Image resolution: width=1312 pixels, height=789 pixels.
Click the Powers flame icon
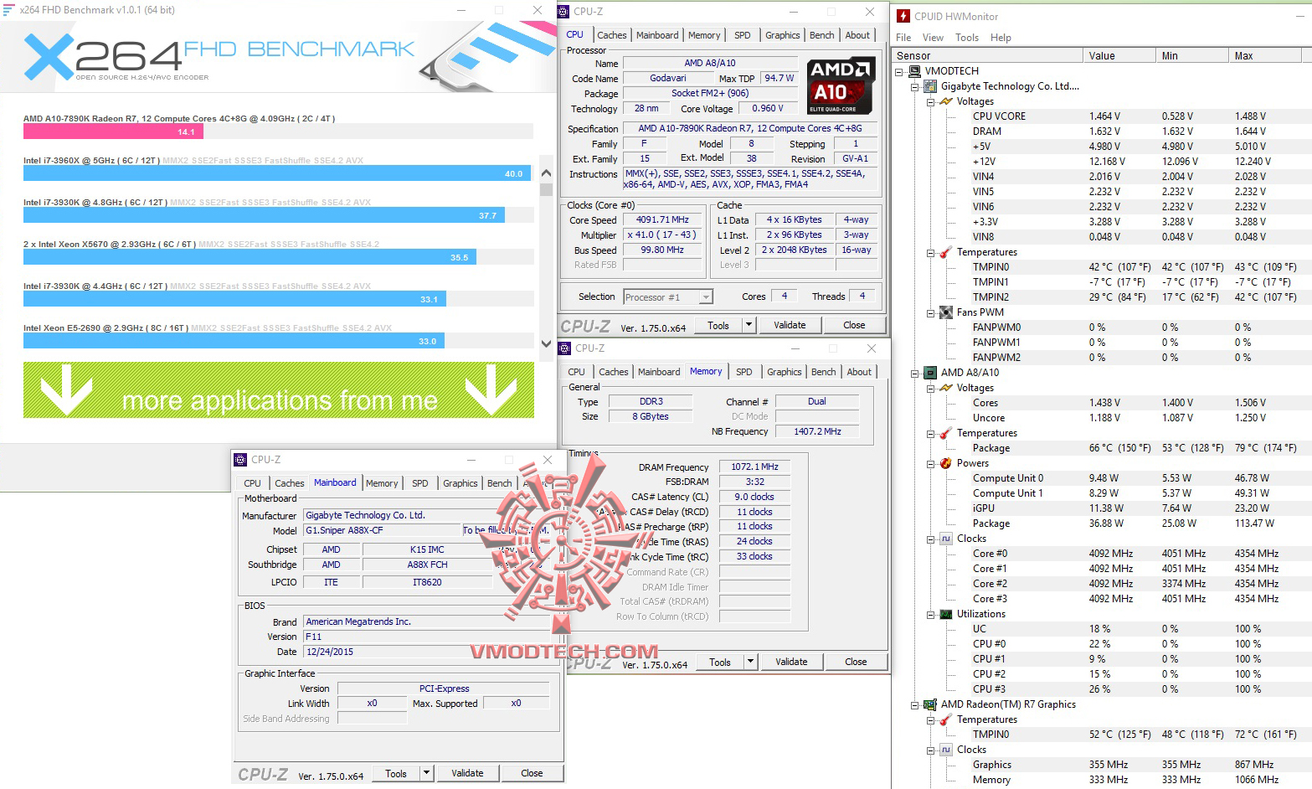click(x=946, y=463)
